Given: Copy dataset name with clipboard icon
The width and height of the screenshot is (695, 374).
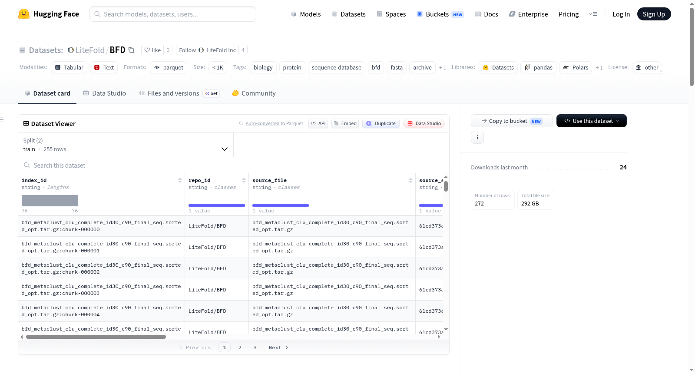Looking at the screenshot, I should (x=131, y=50).
